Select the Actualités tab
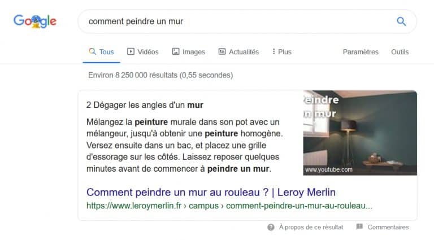The width and height of the screenshot is (434, 240). pyautogui.click(x=238, y=52)
